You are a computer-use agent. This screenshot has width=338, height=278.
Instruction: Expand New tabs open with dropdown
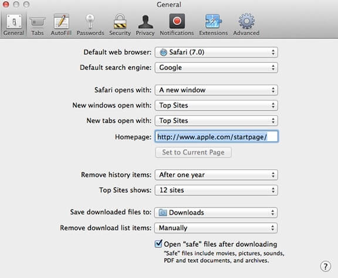[216, 120]
